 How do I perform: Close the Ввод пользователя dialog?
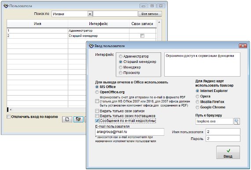pos(243,46)
